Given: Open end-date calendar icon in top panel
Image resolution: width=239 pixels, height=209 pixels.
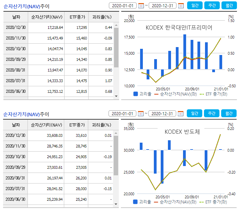Looking at the screenshot, I should (x=181, y=6).
